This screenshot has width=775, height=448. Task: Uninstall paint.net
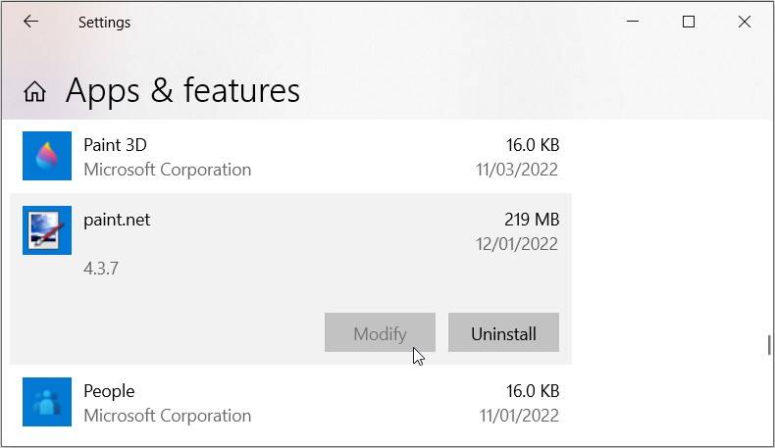click(503, 333)
